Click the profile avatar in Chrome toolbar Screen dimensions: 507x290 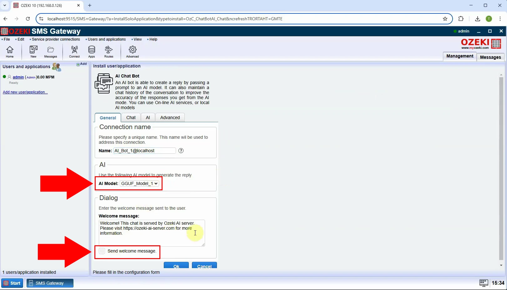tap(489, 19)
